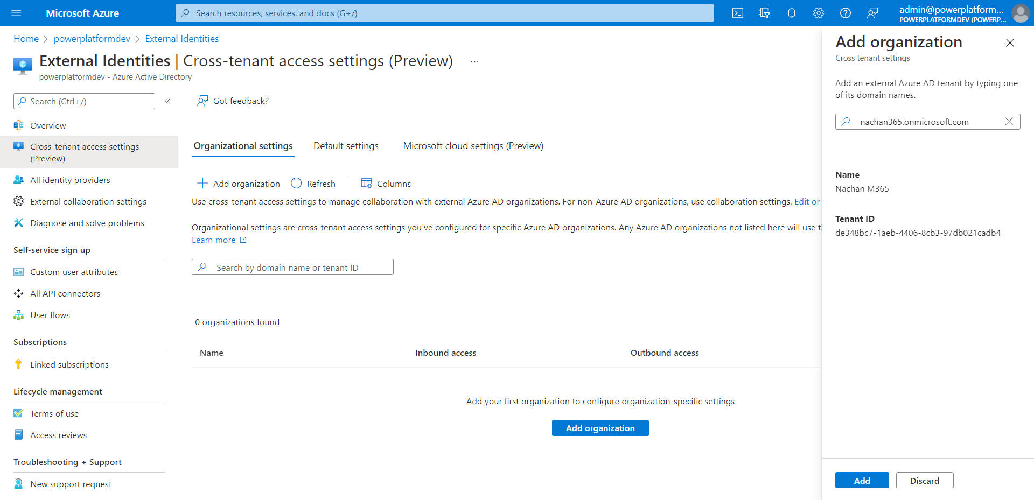1034x500 pixels.
Task: Click the Search by domain name field
Action: pos(292,267)
